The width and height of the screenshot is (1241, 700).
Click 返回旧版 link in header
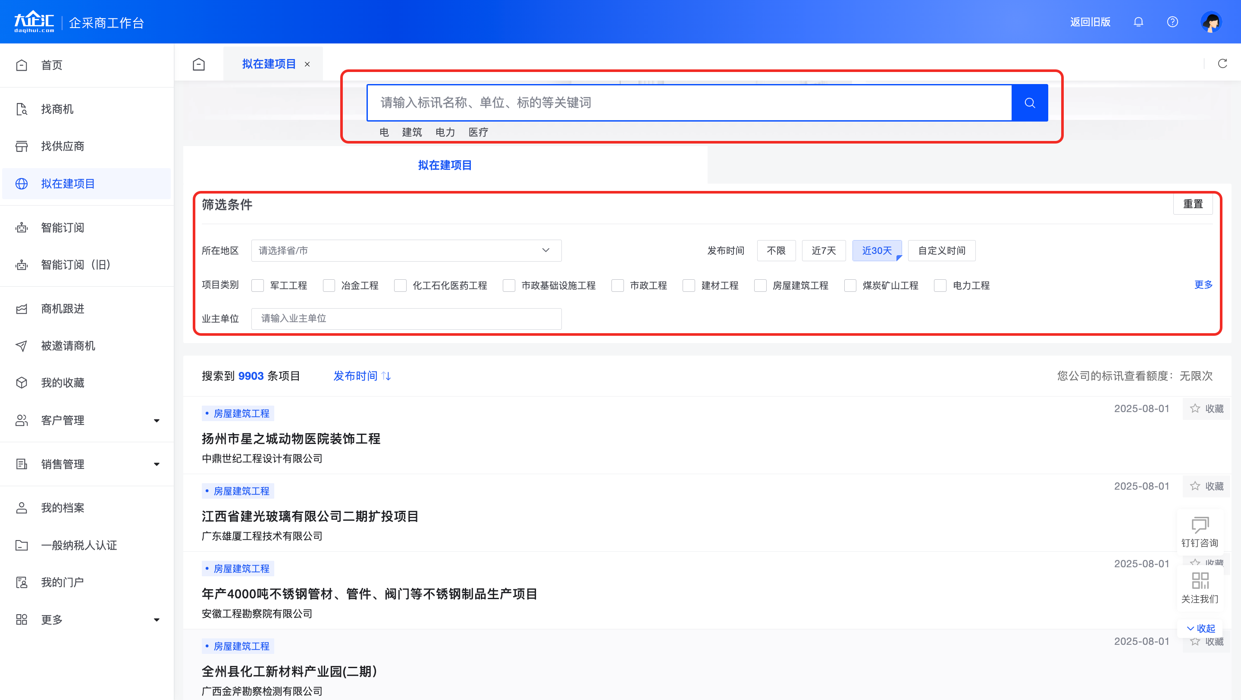(x=1090, y=22)
